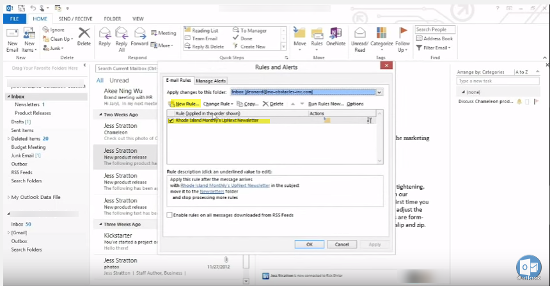
Task: Select Reply & Delete quick step
Action: point(204,46)
